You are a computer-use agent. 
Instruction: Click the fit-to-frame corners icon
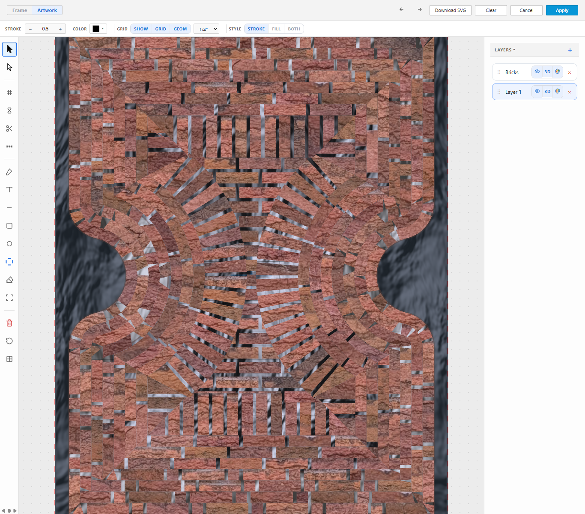pos(9,298)
